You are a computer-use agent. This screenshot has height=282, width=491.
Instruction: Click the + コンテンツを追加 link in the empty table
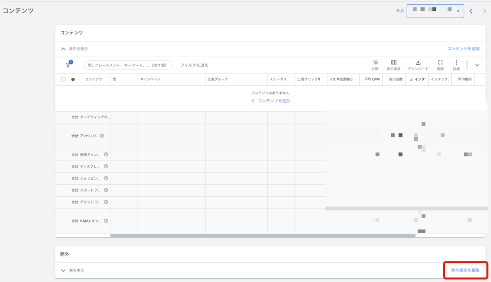pyautogui.click(x=270, y=101)
